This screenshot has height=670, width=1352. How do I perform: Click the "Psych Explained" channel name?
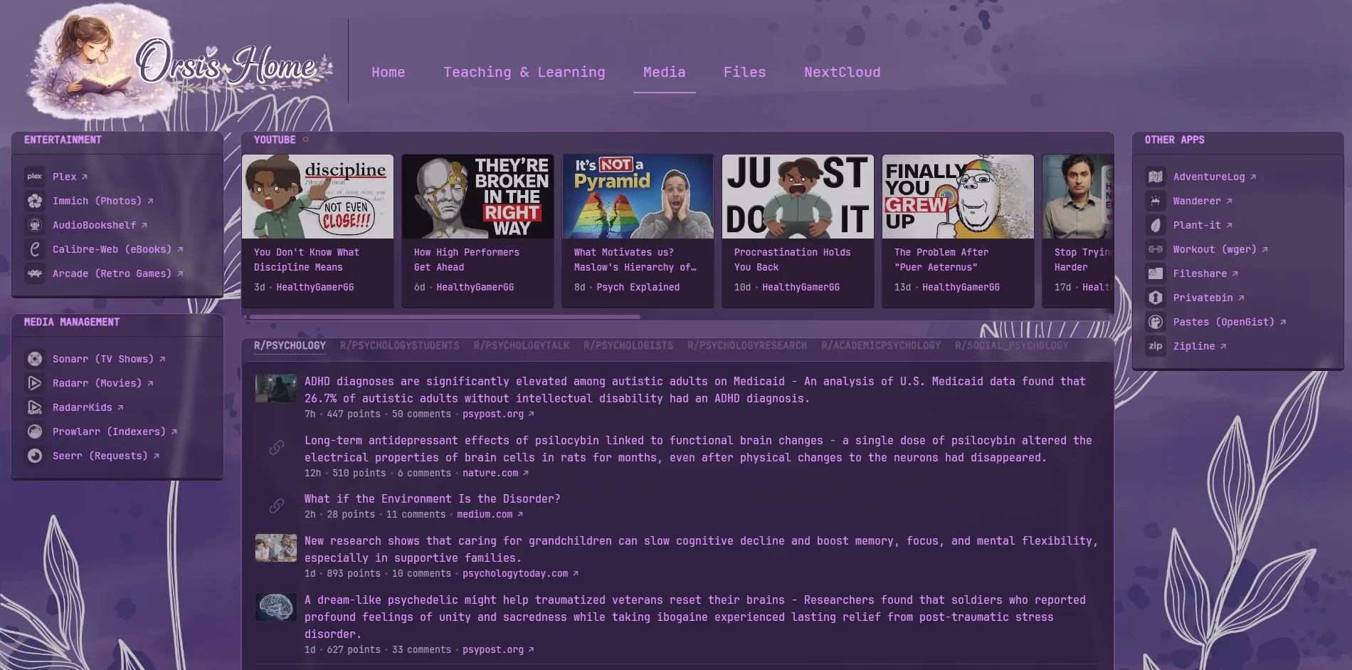[638, 287]
